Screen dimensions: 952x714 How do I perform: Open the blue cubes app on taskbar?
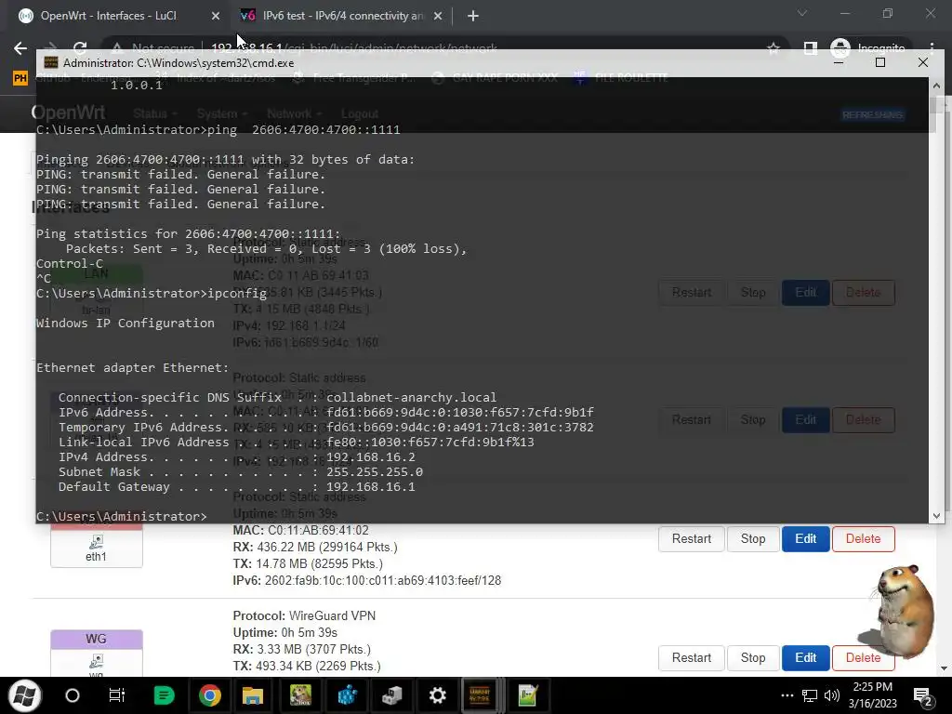click(x=348, y=695)
